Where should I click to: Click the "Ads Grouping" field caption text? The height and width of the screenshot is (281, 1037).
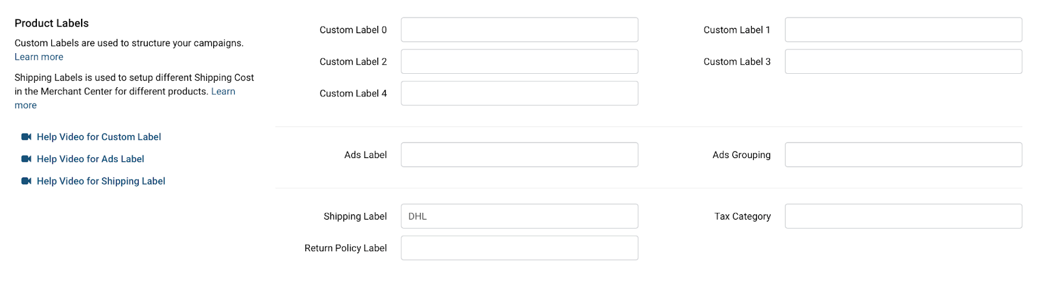741,155
